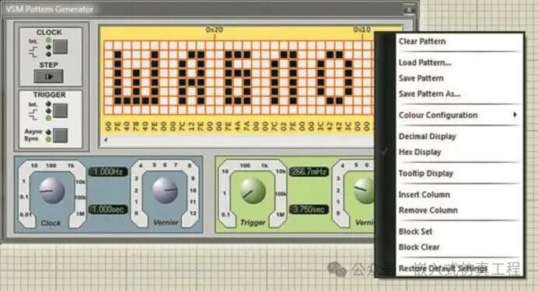The image size is (538, 291).
Task: Click the hex value 12 below the grid
Action: (191, 126)
